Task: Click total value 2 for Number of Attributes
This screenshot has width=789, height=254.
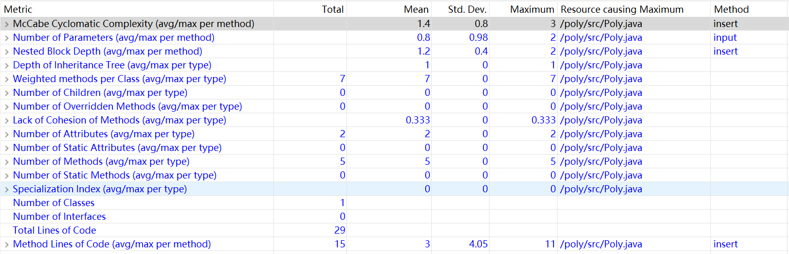Action: coord(342,134)
